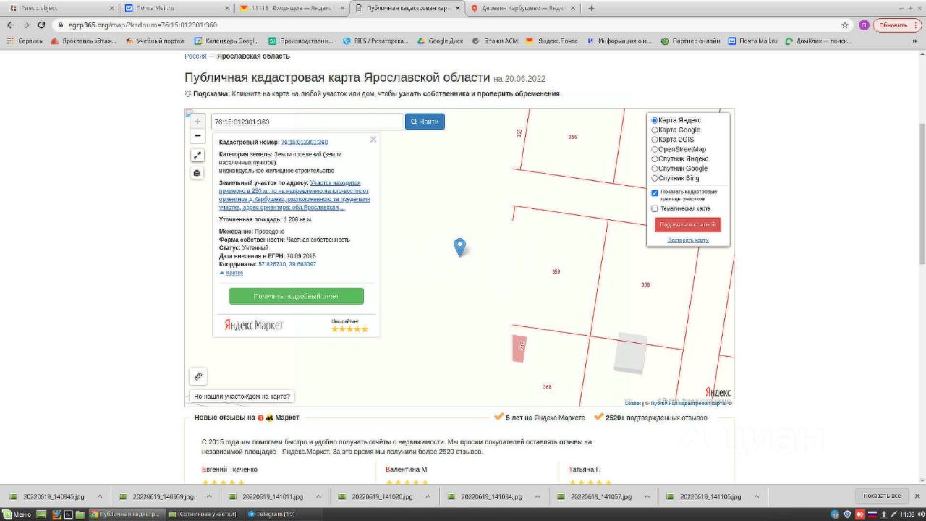Click the gray building on the map
Image resolution: width=926 pixels, height=521 pixels.
point(631,354)
